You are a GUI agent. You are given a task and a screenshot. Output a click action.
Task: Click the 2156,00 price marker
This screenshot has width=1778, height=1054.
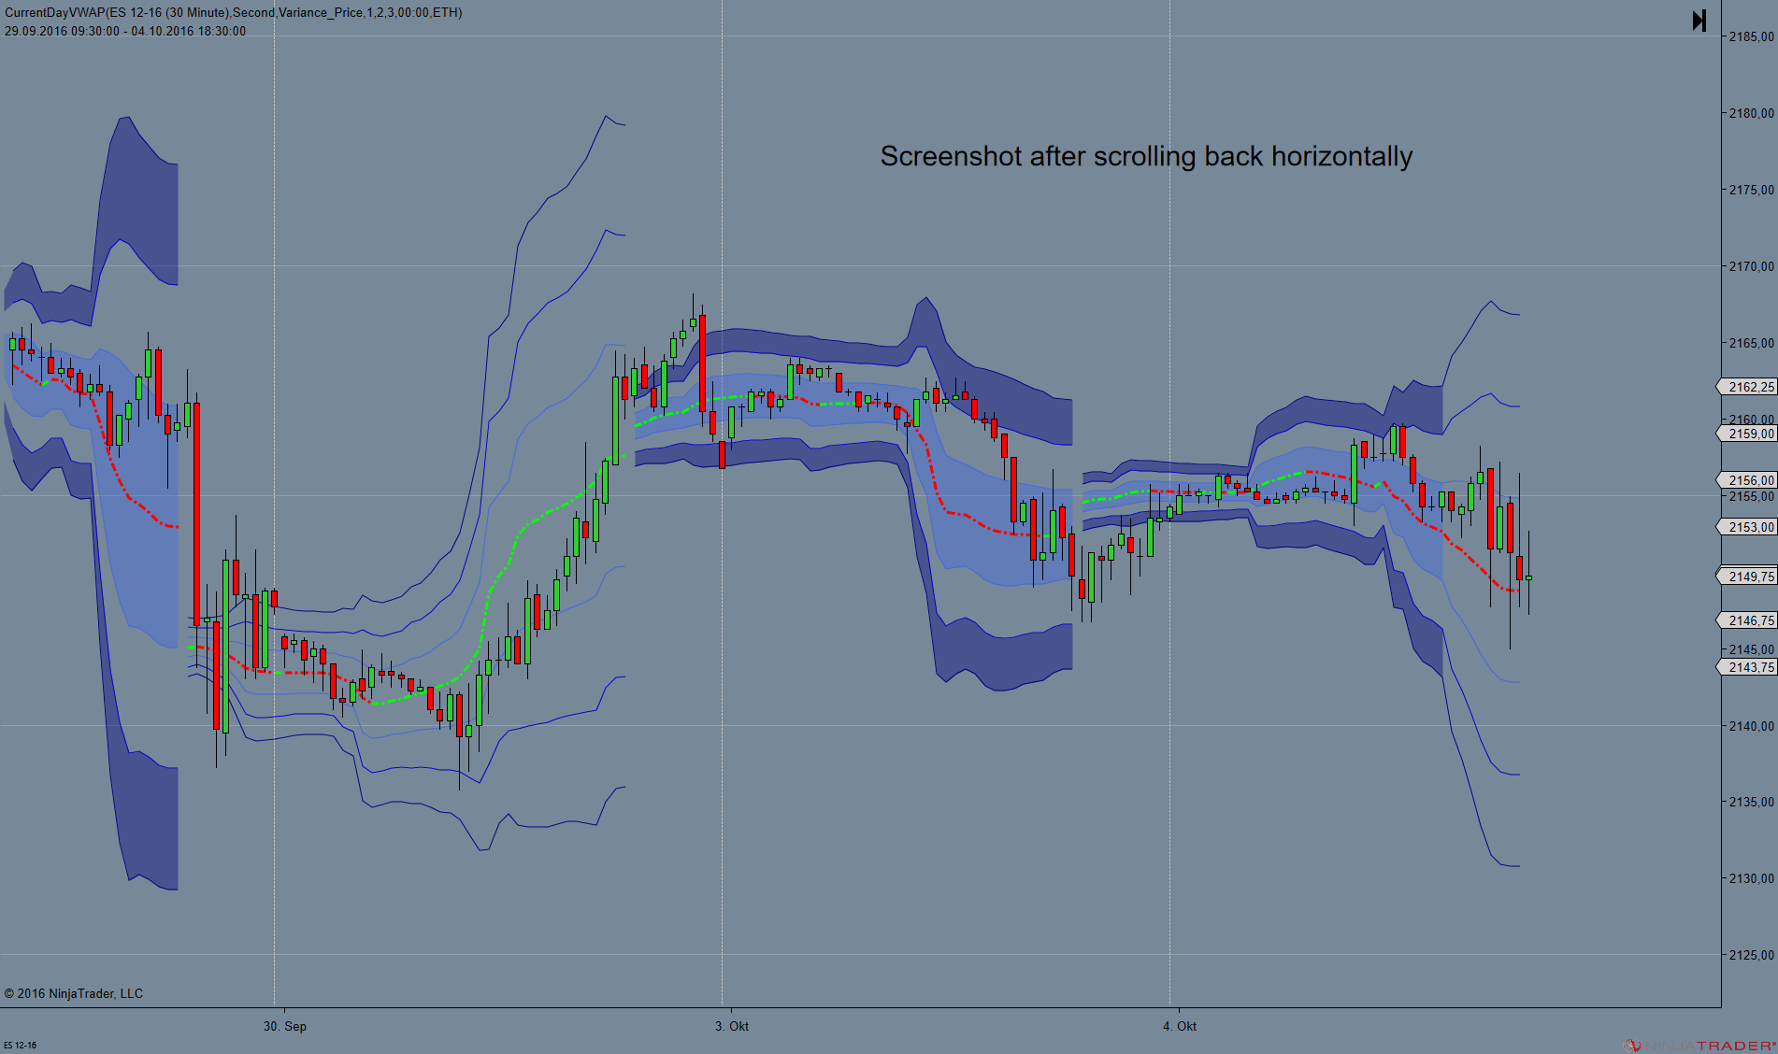tap(1747, 480)
